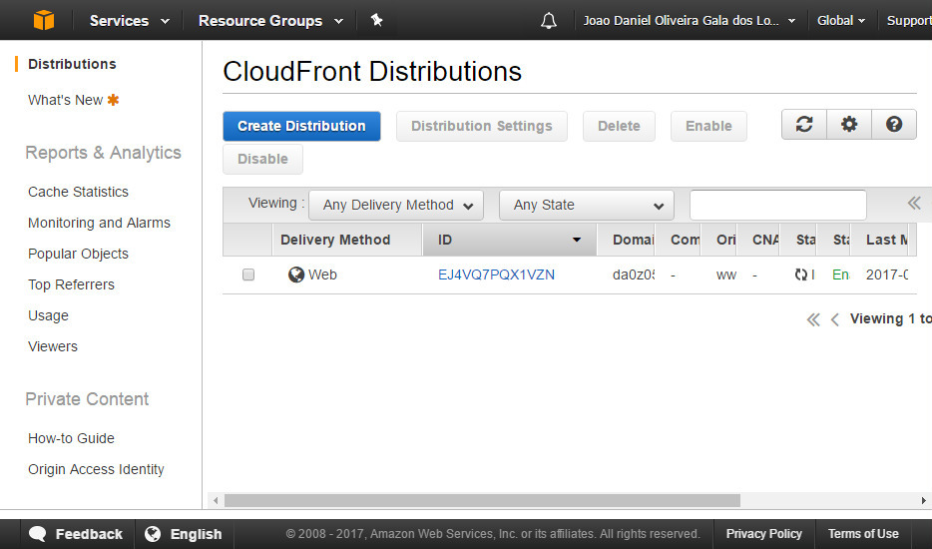Viewport: 932px width, 549px height.
Task: Open the Services dropdown menu
Action: click(130, 21)
